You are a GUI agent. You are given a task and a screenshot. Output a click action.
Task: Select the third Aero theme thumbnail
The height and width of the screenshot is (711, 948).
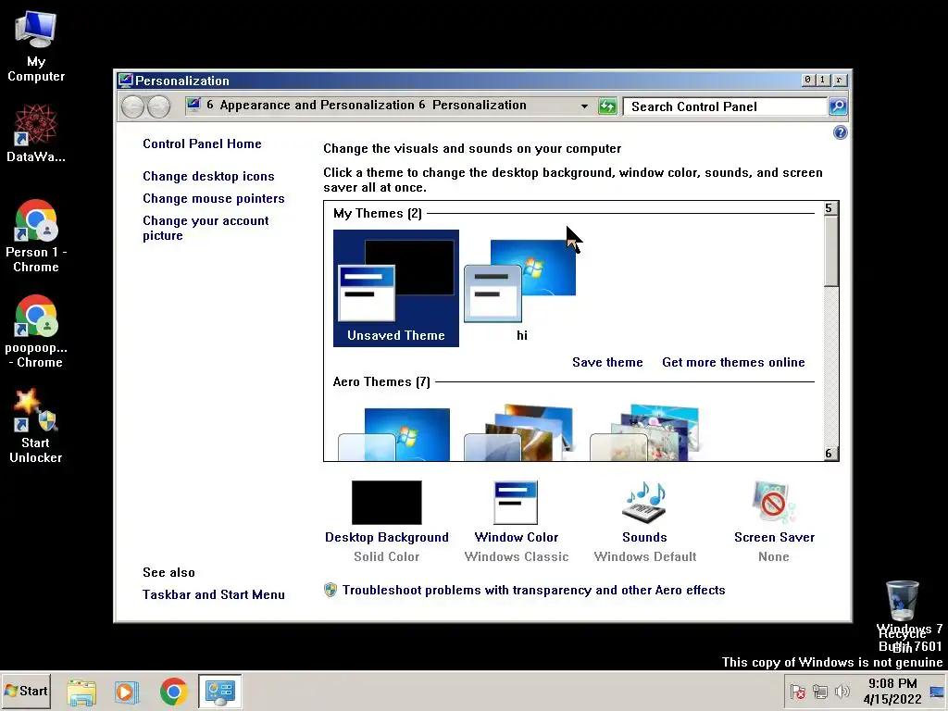coord(644,433)
